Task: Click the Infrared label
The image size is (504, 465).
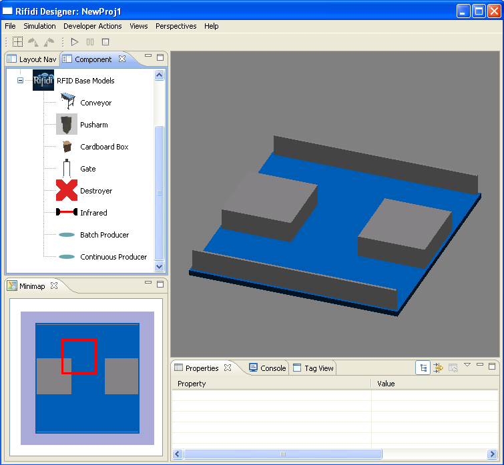Action: pyautogui.click(x=93, y=213)
